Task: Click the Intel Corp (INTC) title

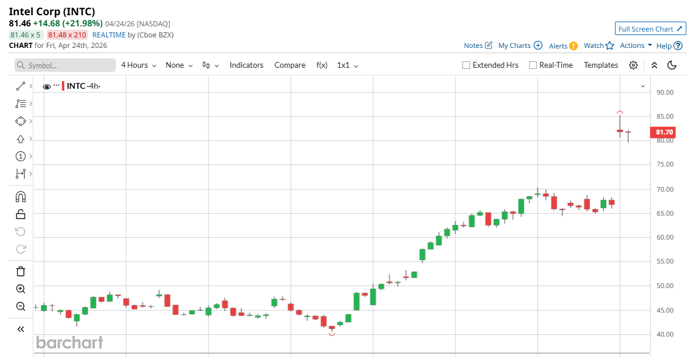Action: pos(52,12)
